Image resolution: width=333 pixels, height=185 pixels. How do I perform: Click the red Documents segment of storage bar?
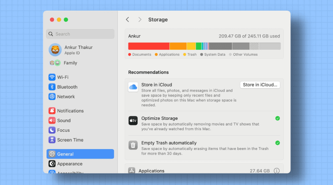point(149,46)
